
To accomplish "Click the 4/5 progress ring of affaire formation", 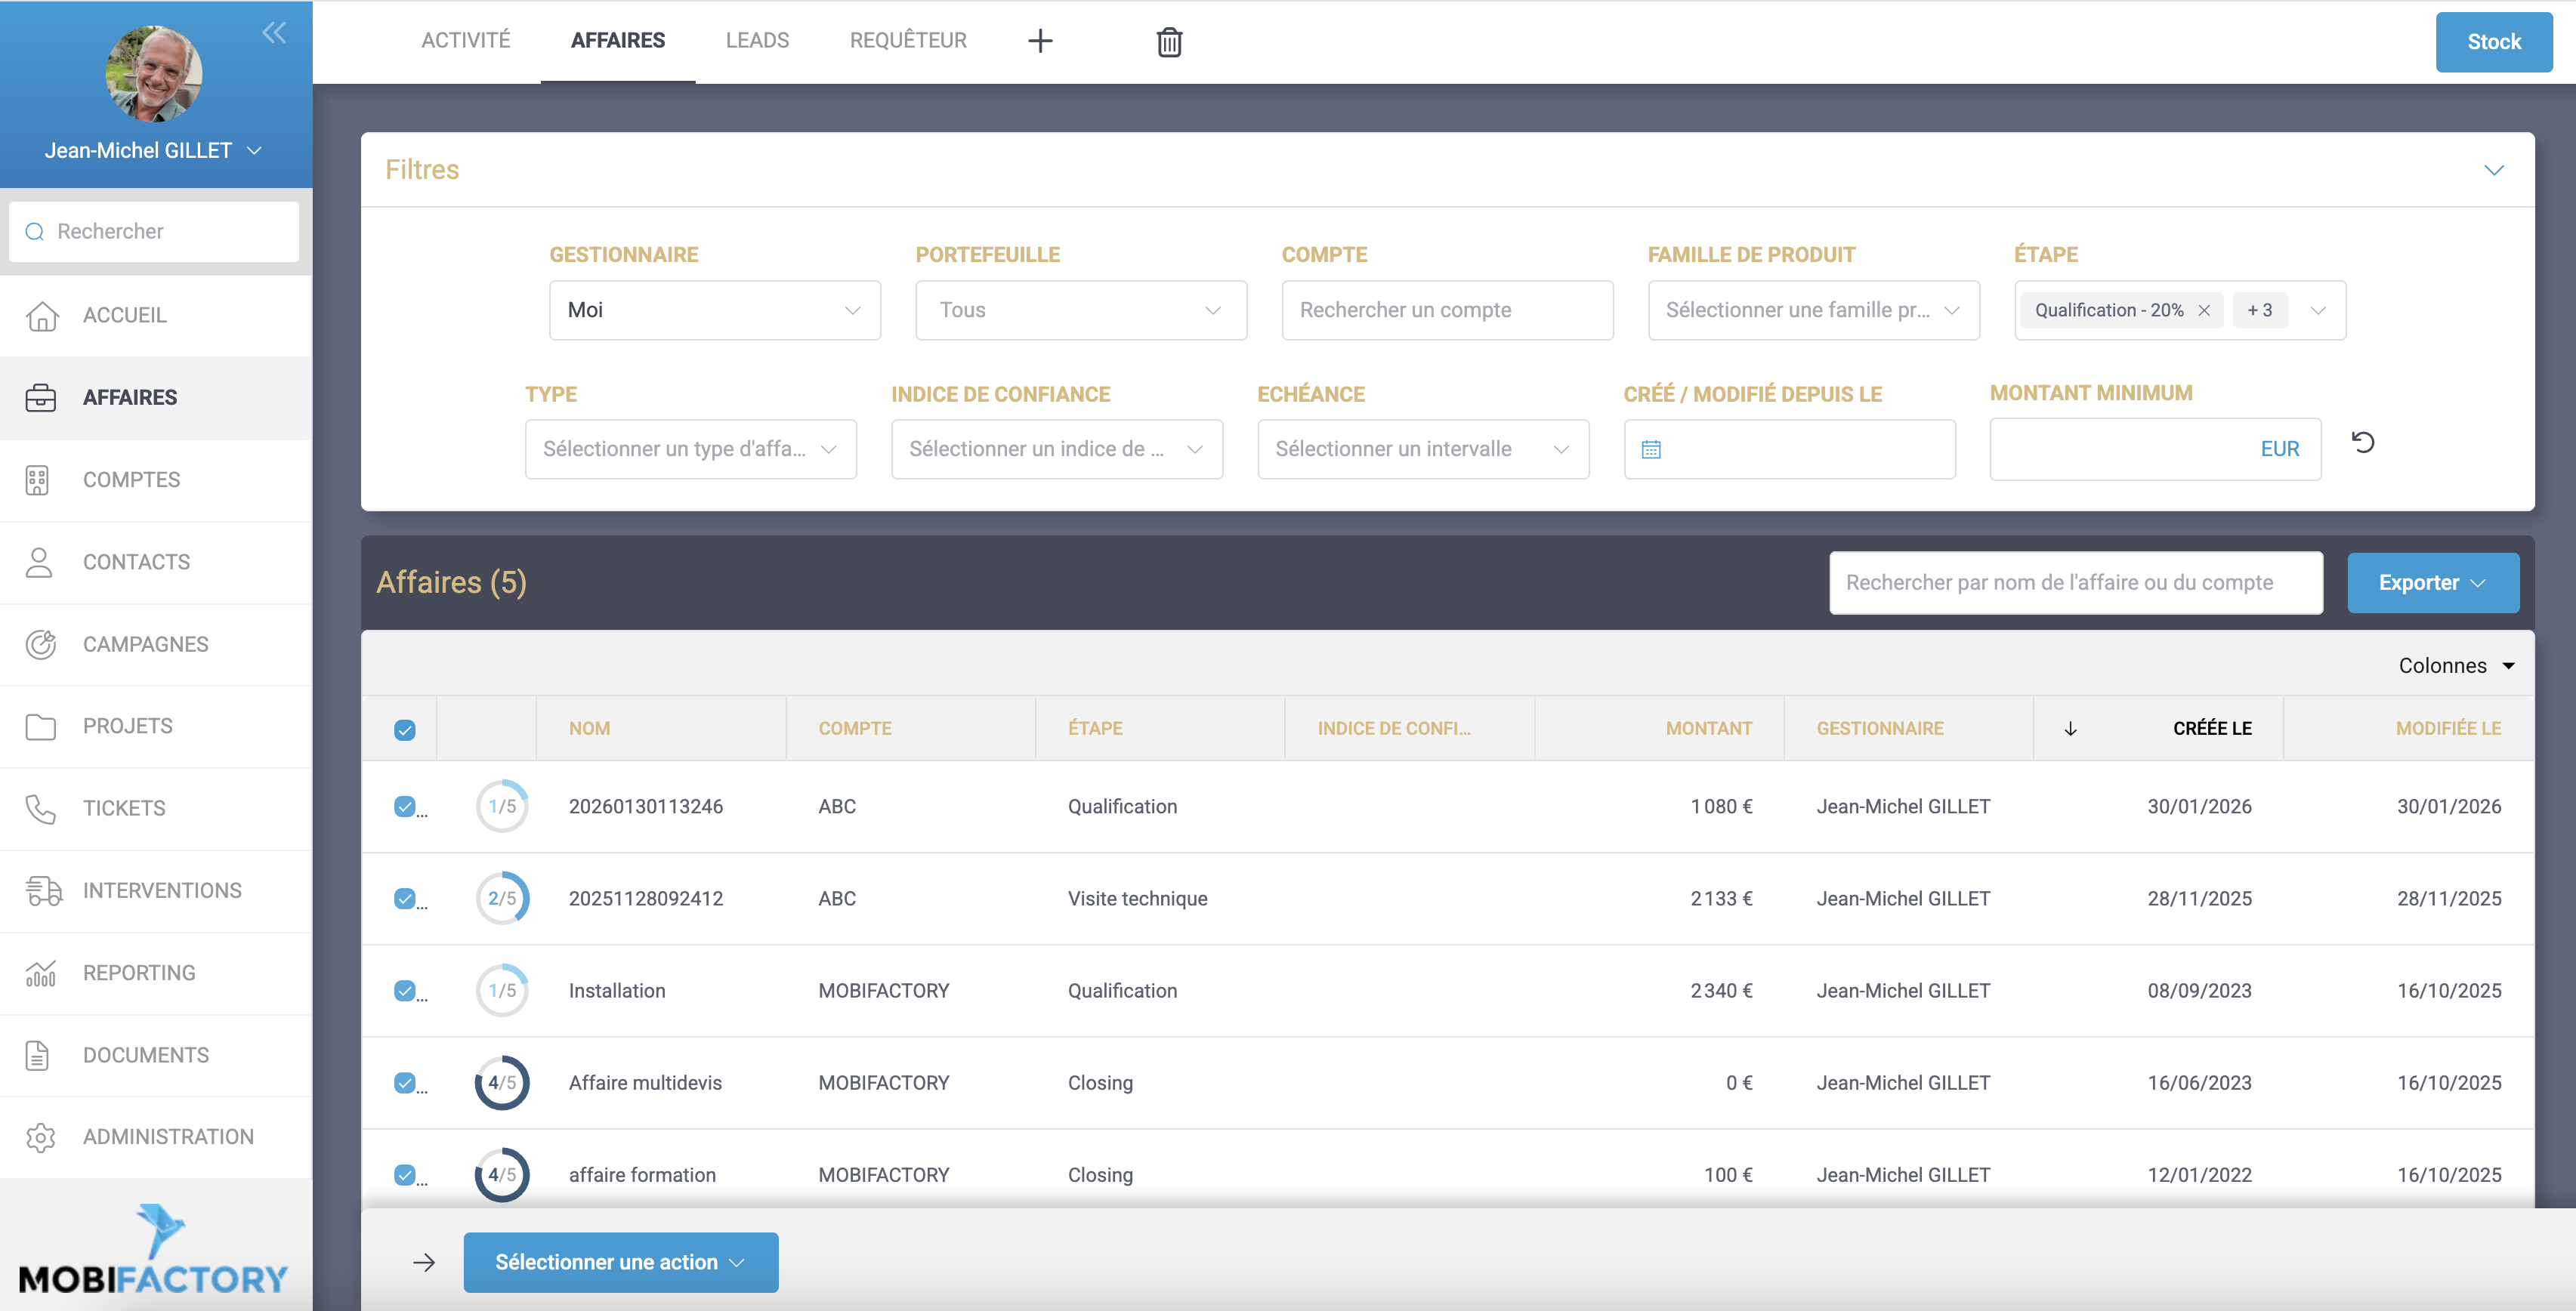I will click(502, 1175).
